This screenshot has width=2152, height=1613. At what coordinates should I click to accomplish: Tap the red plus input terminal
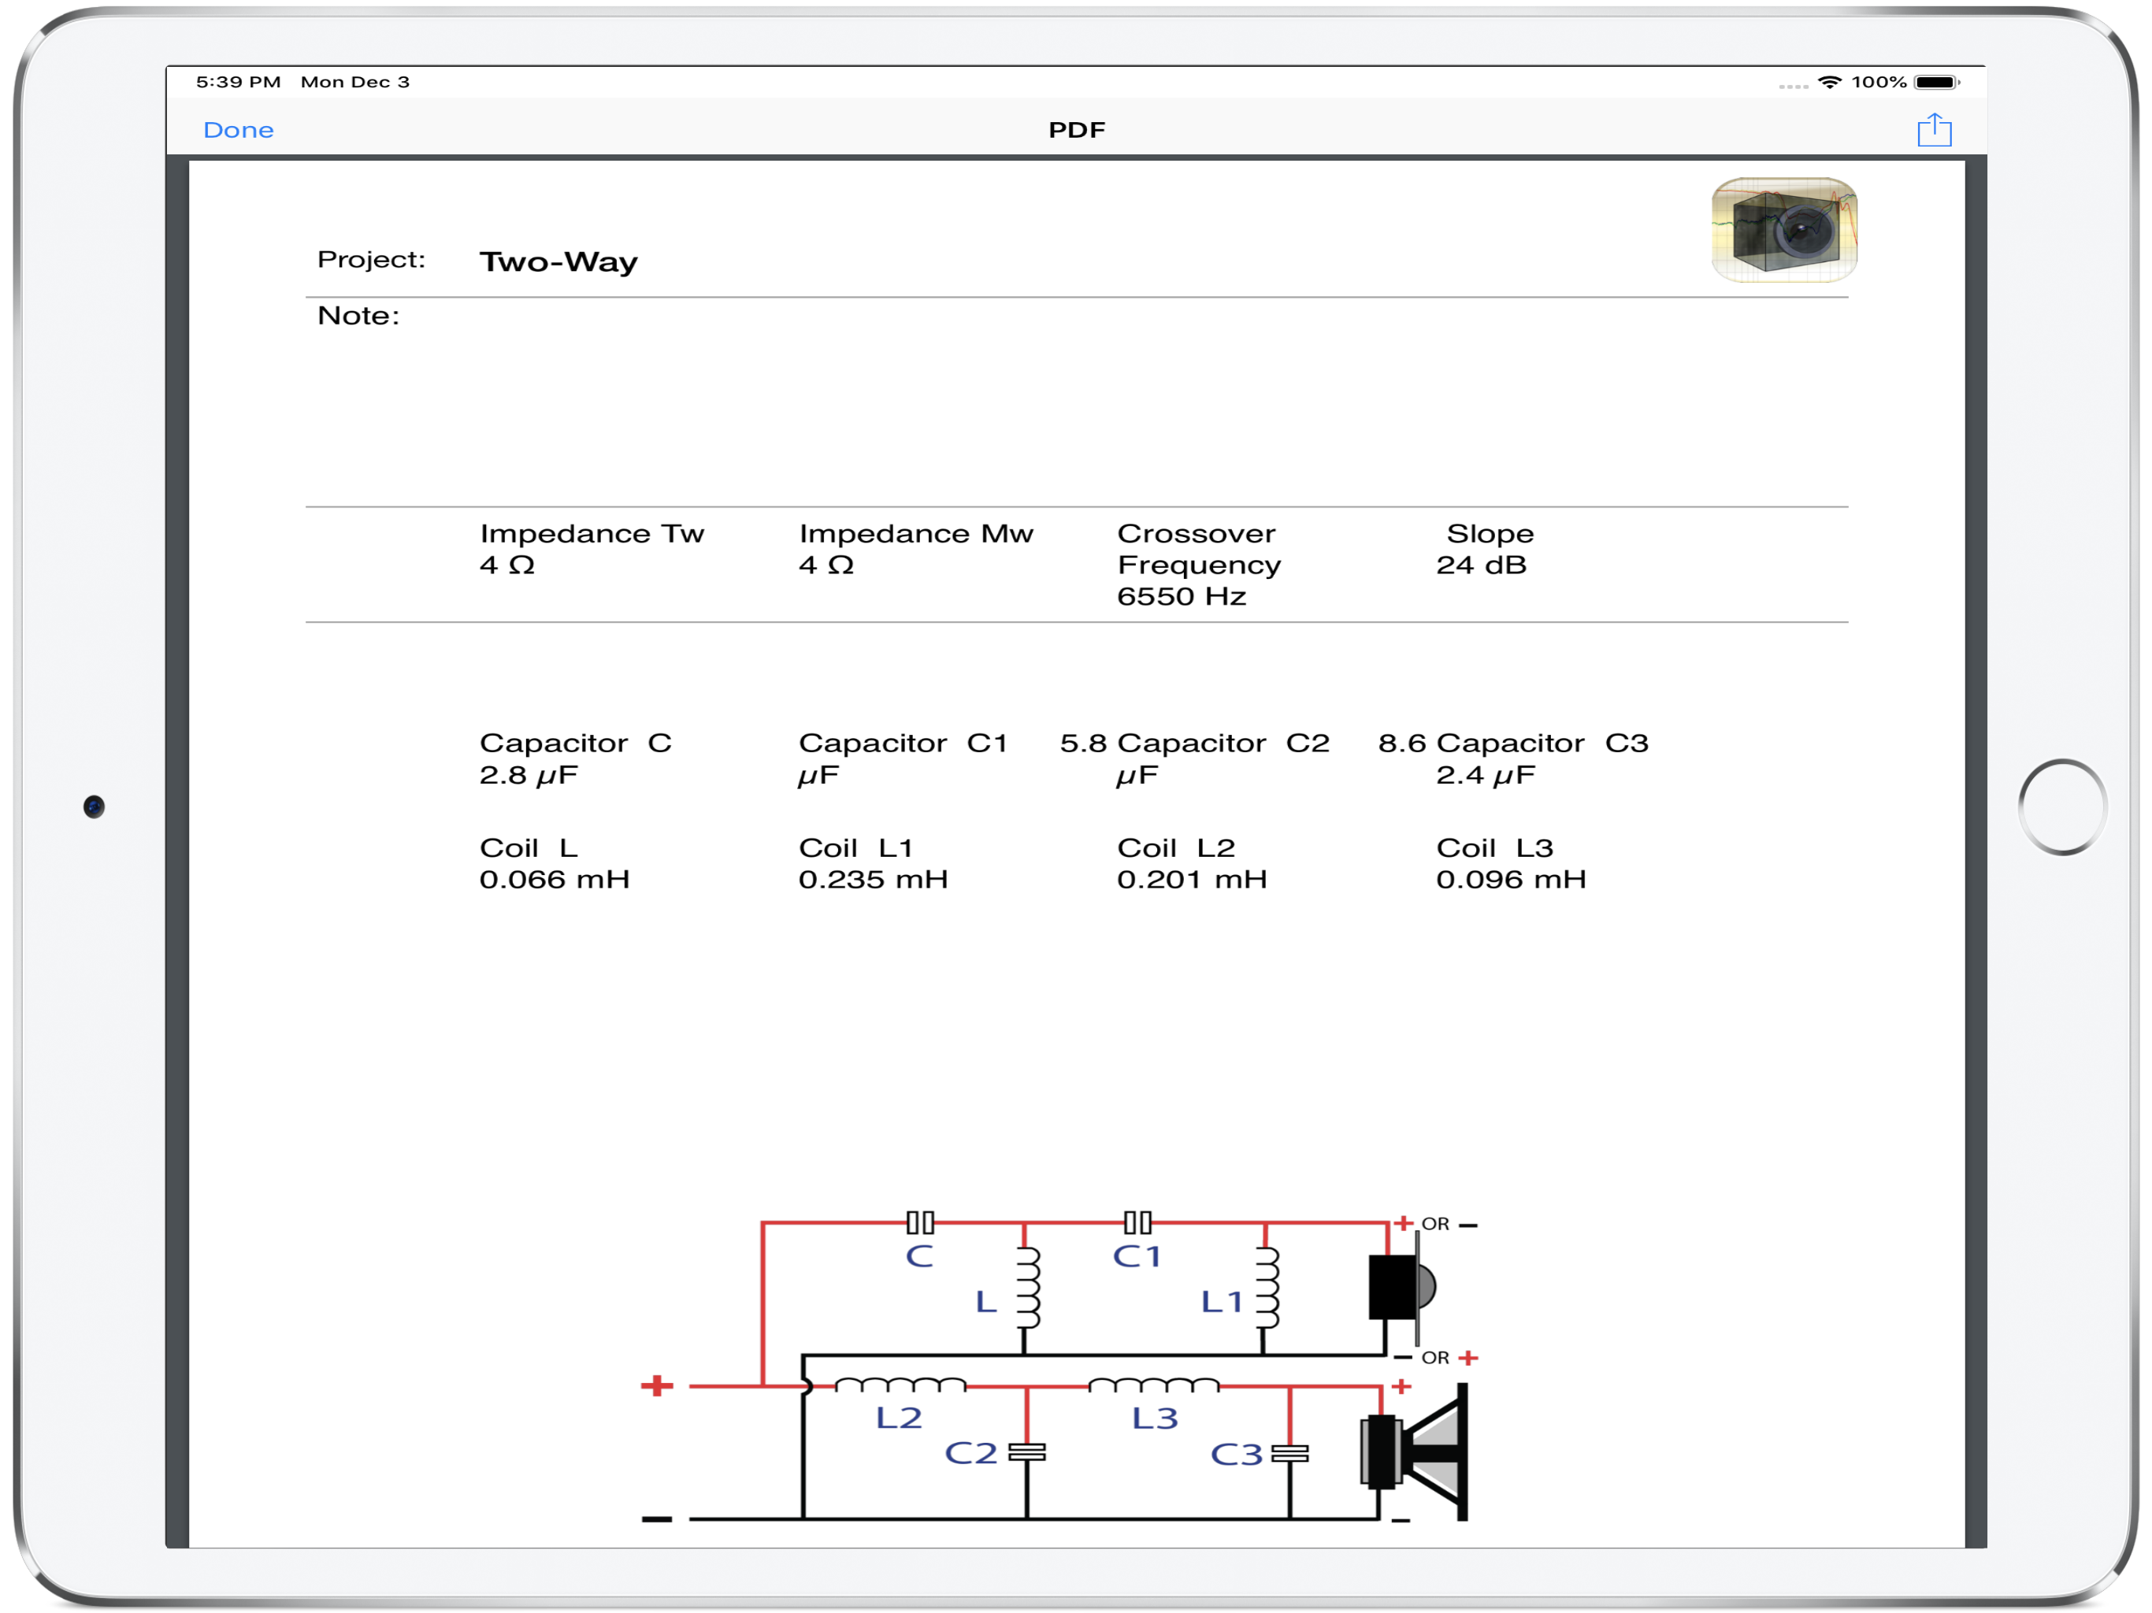point(657,1385)
